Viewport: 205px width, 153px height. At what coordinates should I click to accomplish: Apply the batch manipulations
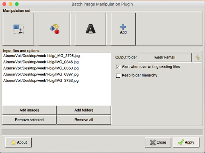[186, 142]
